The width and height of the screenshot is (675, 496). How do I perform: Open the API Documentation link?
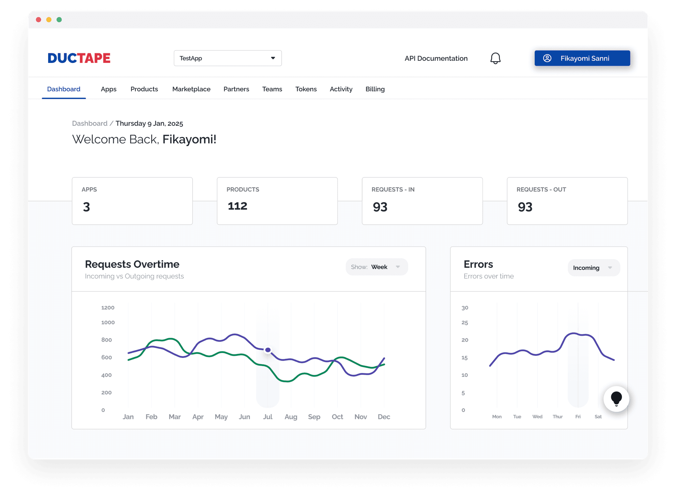(436, 58)
